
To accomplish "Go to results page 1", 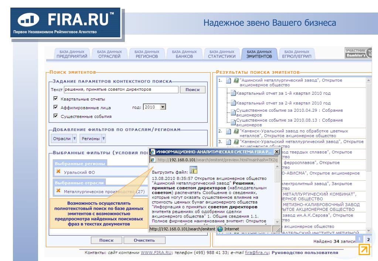I will pyautogui.click(x=360, y=239).
